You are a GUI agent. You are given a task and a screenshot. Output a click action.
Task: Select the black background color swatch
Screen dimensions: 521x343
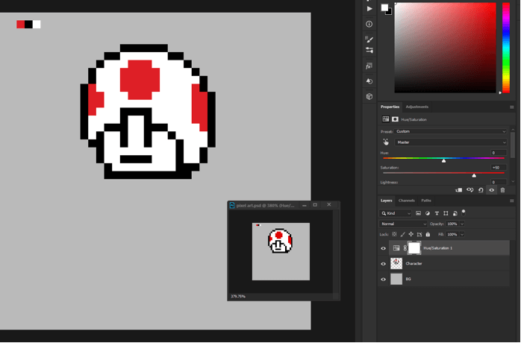pyautogui.click(x=390, y=13)
